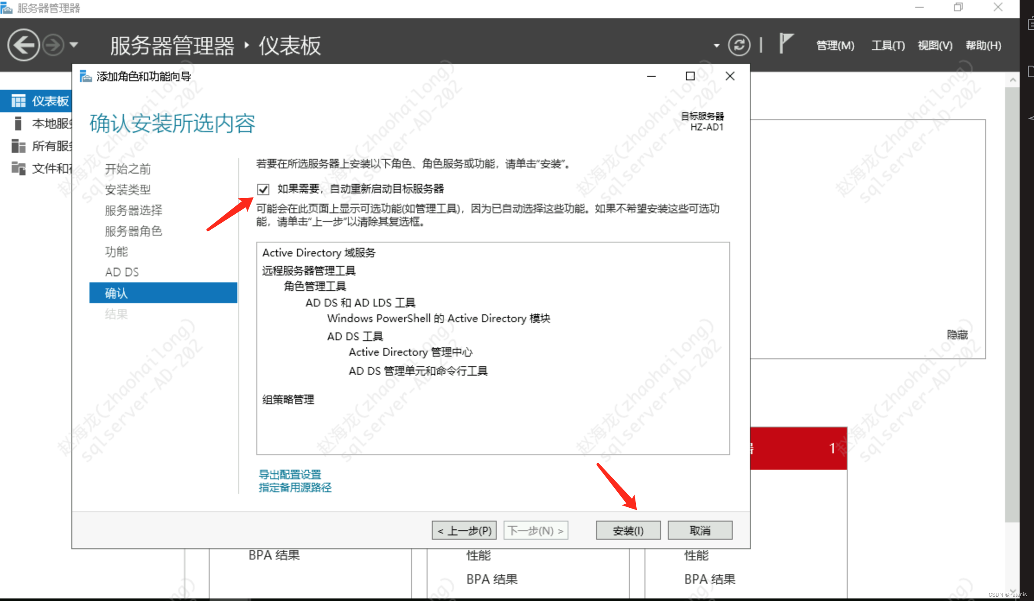Click Active Directory 域服务 in the install list
1034x601 pixels.
[x=319, y=253]
